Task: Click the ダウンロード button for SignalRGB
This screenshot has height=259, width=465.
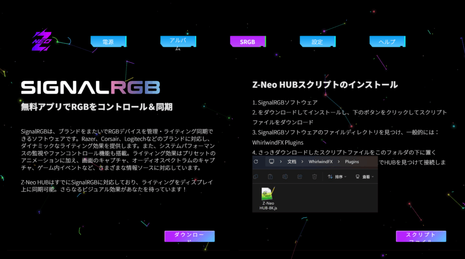Action: coord(189,236)
